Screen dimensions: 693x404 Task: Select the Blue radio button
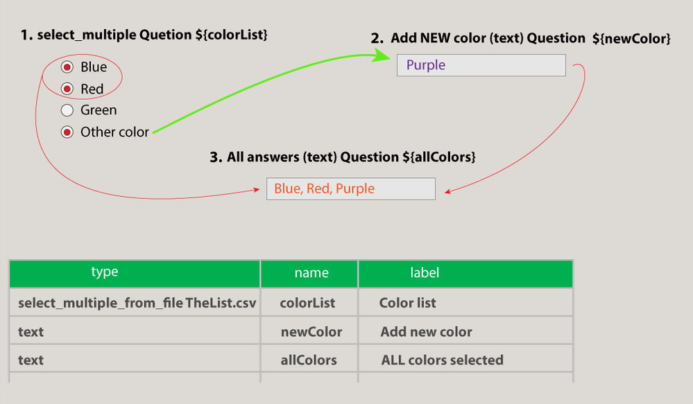click(67, 67)
